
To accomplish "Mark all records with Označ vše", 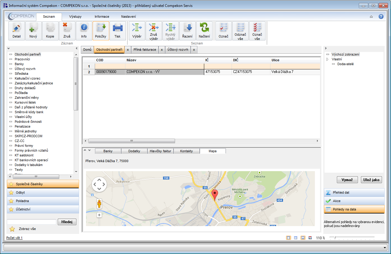I will [x=257, y=31].
